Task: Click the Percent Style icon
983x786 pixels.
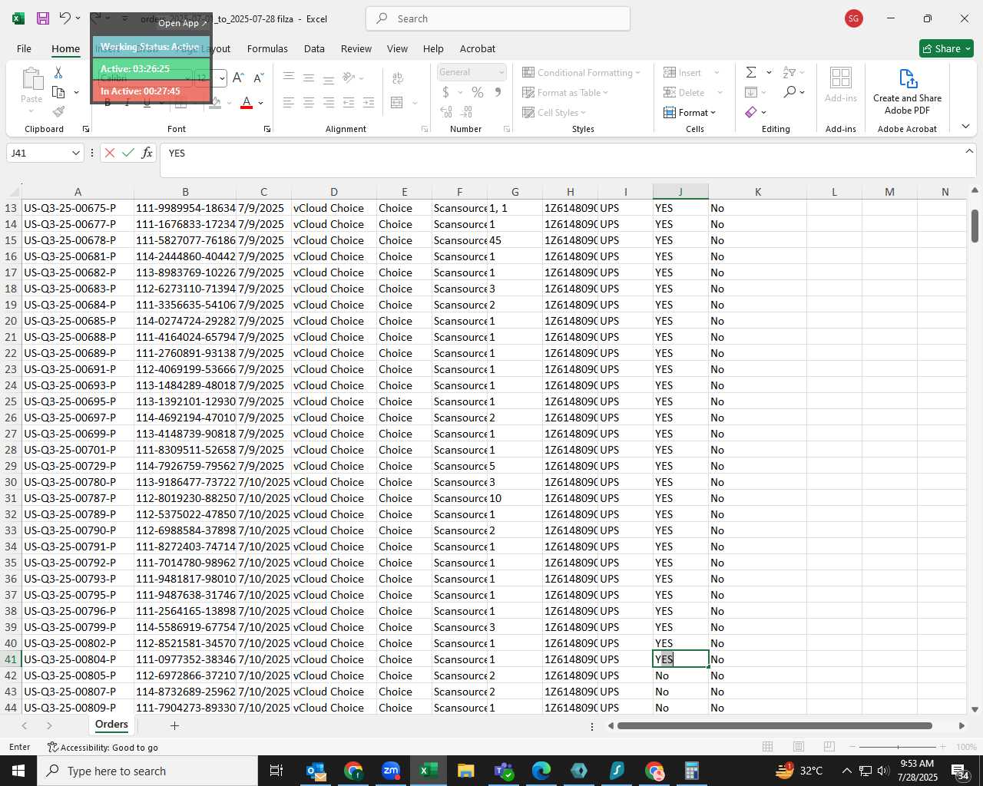Action: pos(477,92)
